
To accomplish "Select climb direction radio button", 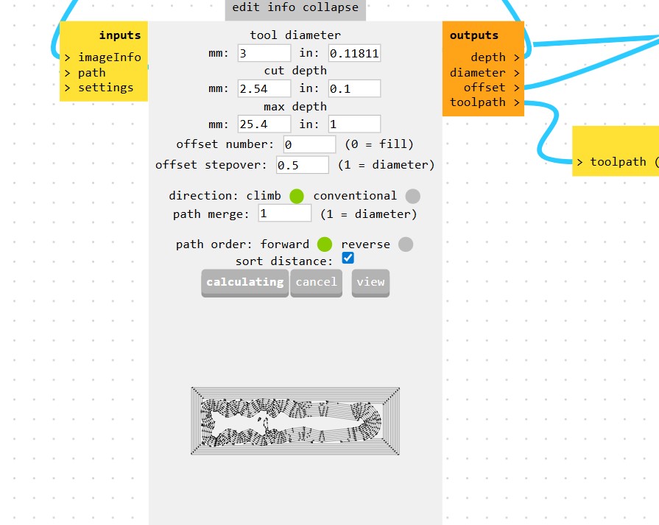I will coord(297,197).
